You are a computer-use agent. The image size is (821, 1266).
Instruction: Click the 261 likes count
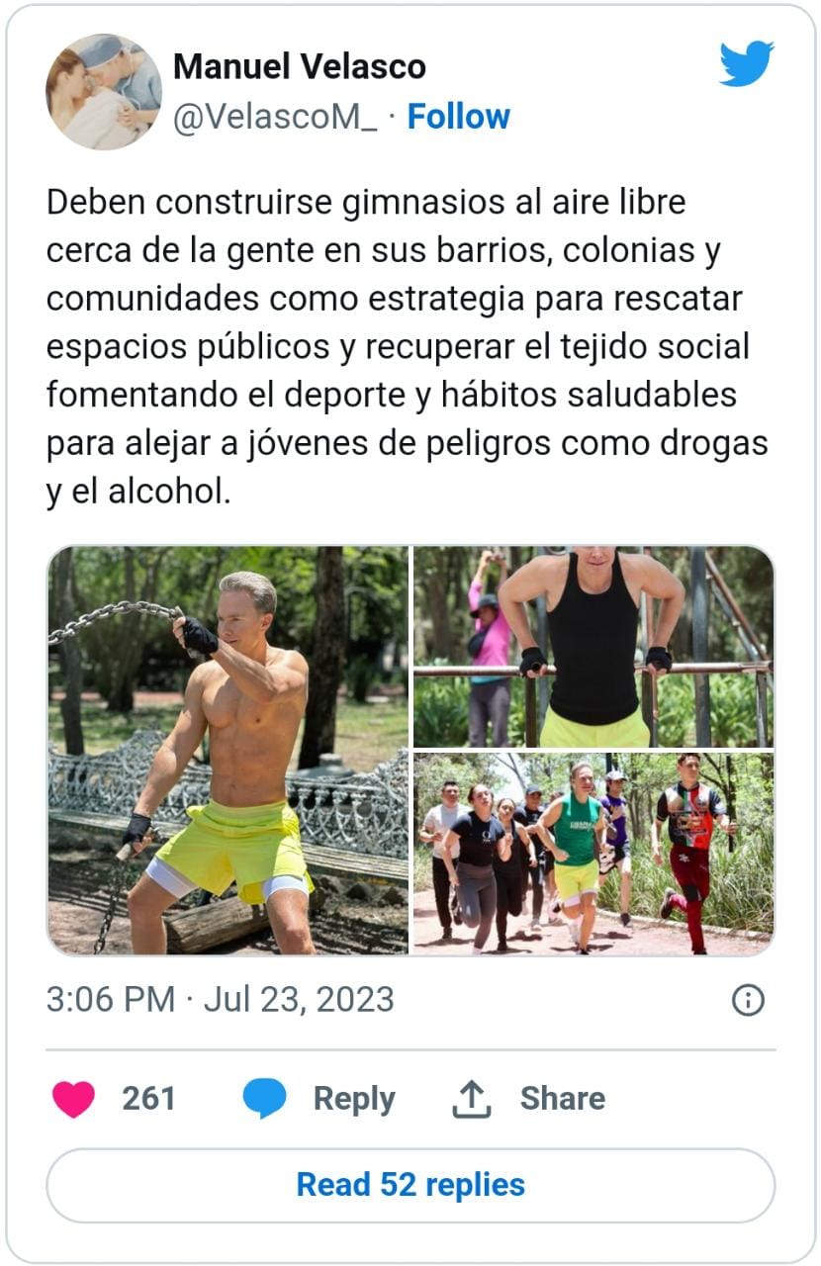tap(148, 1098)
